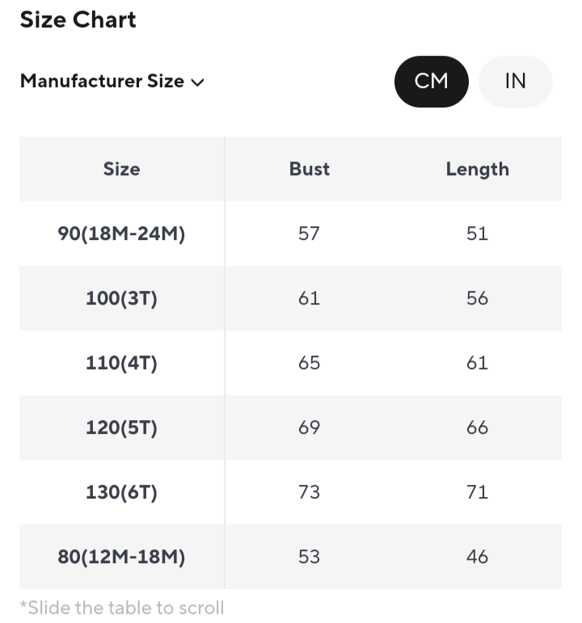Click length value 46
Screen dimensions: 582x623
pos(477,557)
